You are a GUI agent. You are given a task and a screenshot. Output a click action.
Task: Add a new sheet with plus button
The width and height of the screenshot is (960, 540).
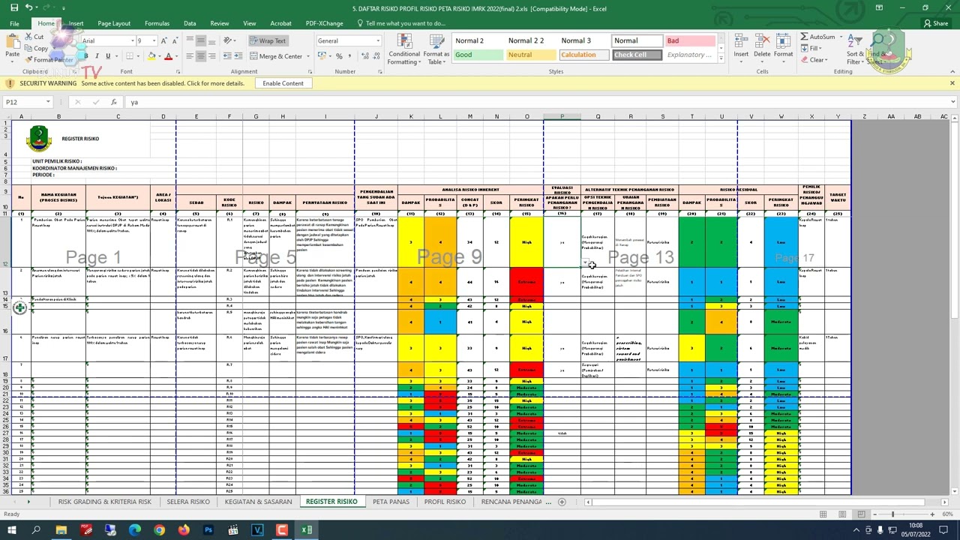pos(562,502)
